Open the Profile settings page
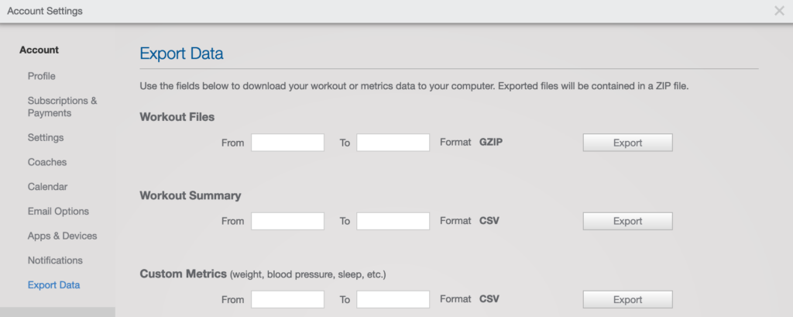Image resolution: width=793 pixels, height=317 pixels. pos(42,76)
